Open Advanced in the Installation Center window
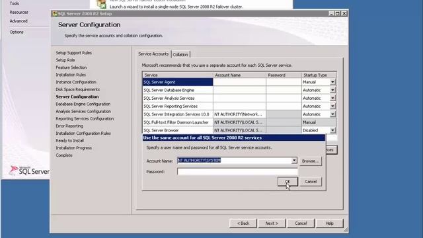Screen dimensions: 423x238 pos(19,20)
